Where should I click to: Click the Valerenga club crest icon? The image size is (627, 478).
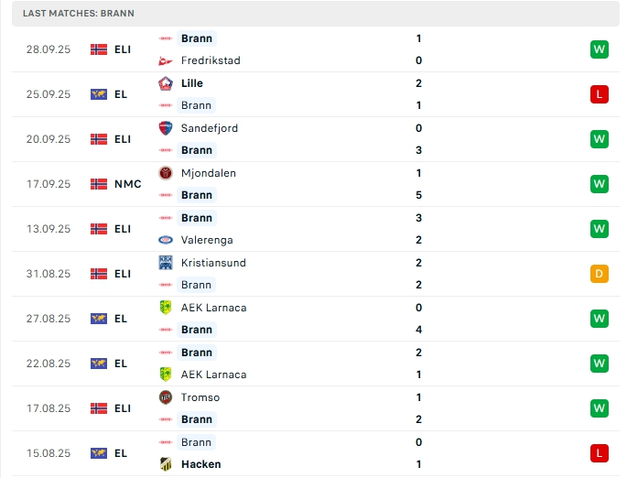coord(166,240)
